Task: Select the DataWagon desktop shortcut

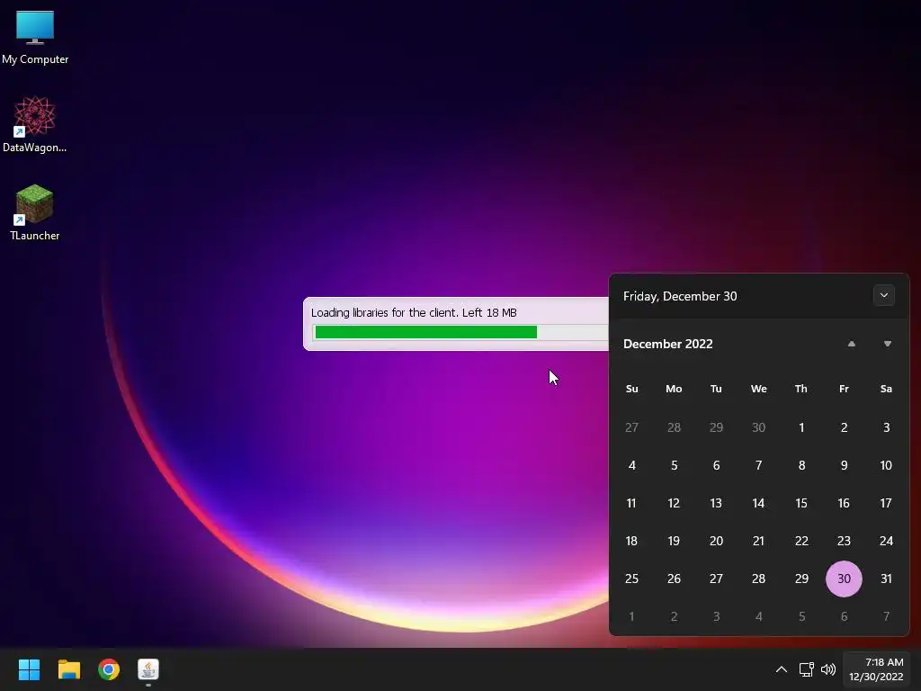Action: click(x=35, y=124)
